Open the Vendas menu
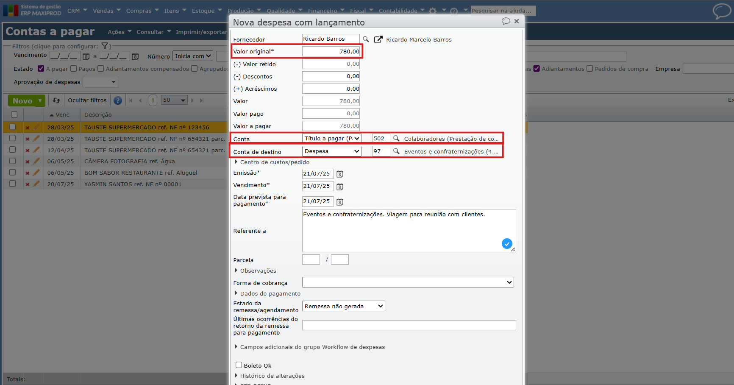This screenshot has width=734, height=385. (x=107, y=11)
